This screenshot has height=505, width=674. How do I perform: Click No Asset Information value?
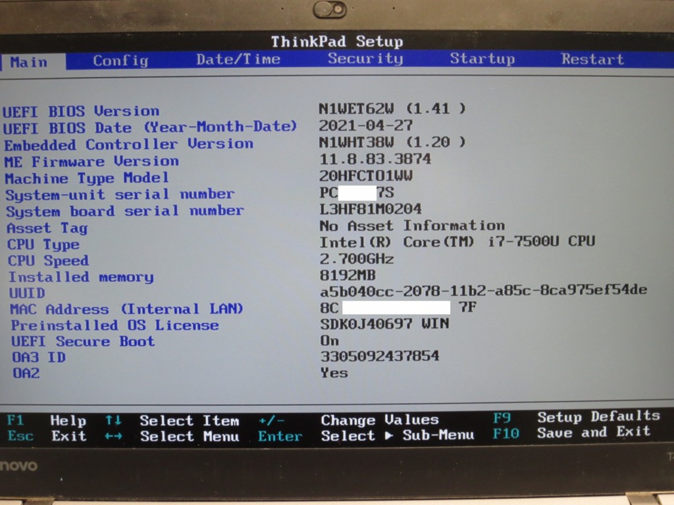coord(412,226)
